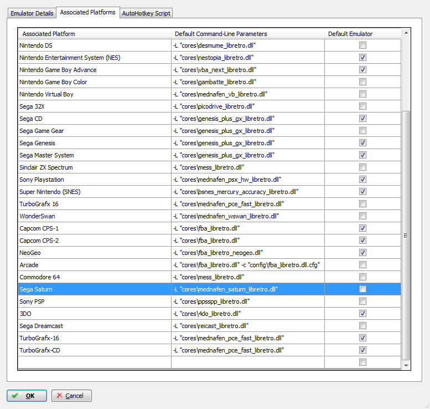The width and height of the screenshot is (430, 409).
Task: Select the NeoGeo platform cell
Action: point(95,253)
